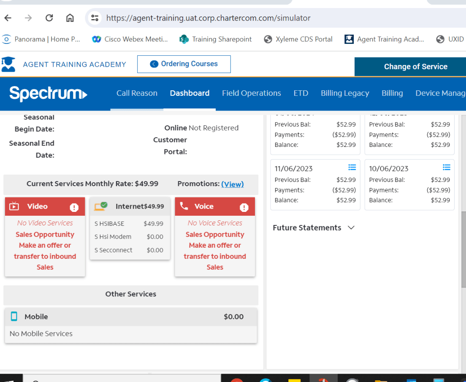Open details list icon for 10/06/2023 statement
Viewport: 466px width, 382px height.
[447, 168]
